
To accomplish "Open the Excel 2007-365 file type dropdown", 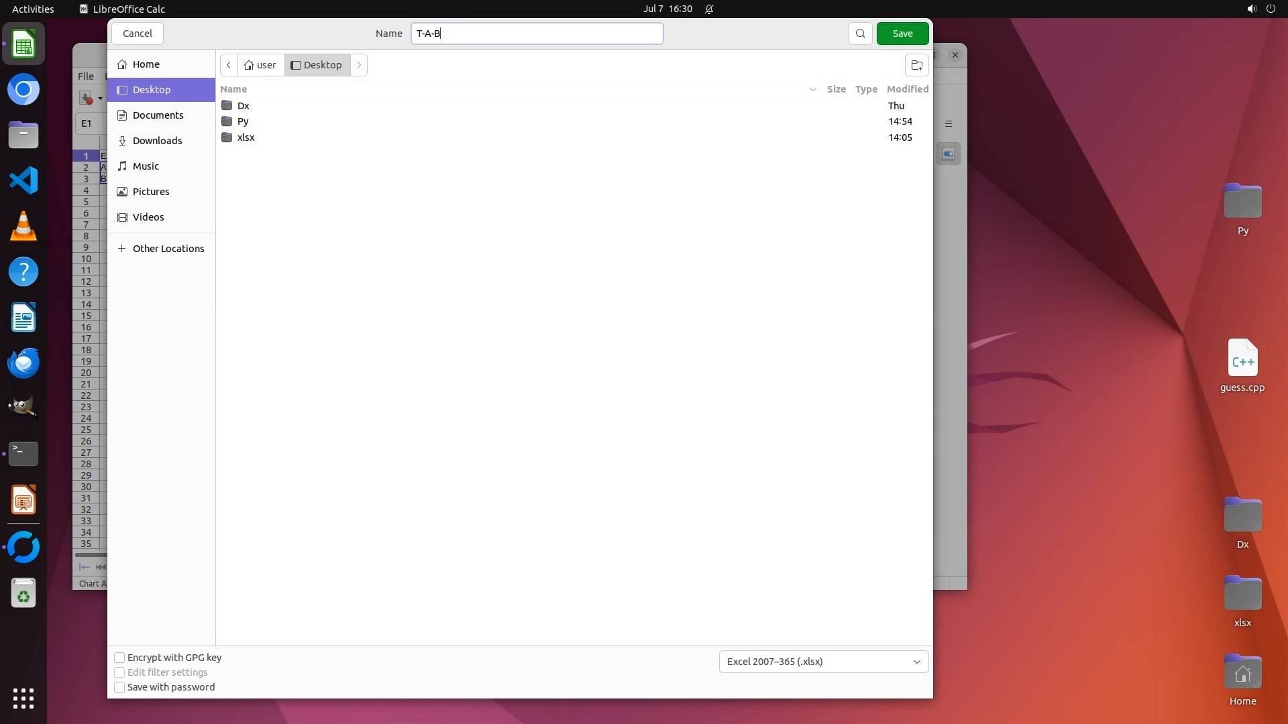I will (x=823, y=662).
